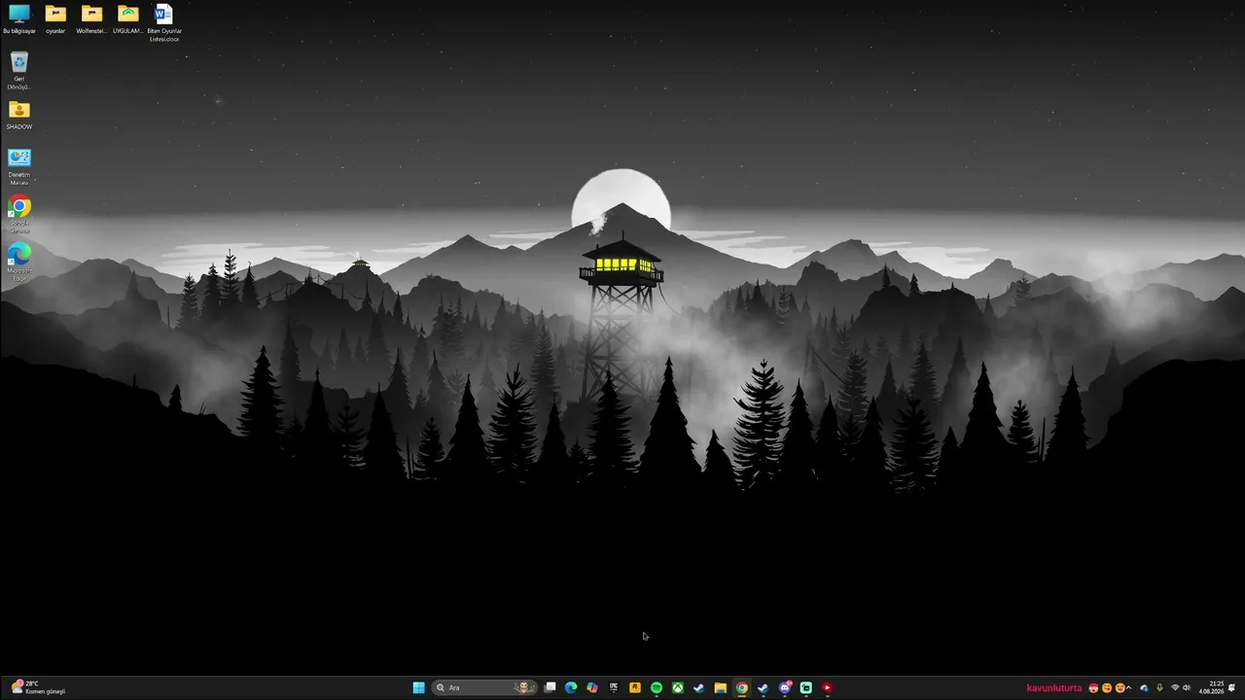Select the Wolfenstei... folder on desktop
This screenshot has height=700, width=1245.
[x=91, y=19]
